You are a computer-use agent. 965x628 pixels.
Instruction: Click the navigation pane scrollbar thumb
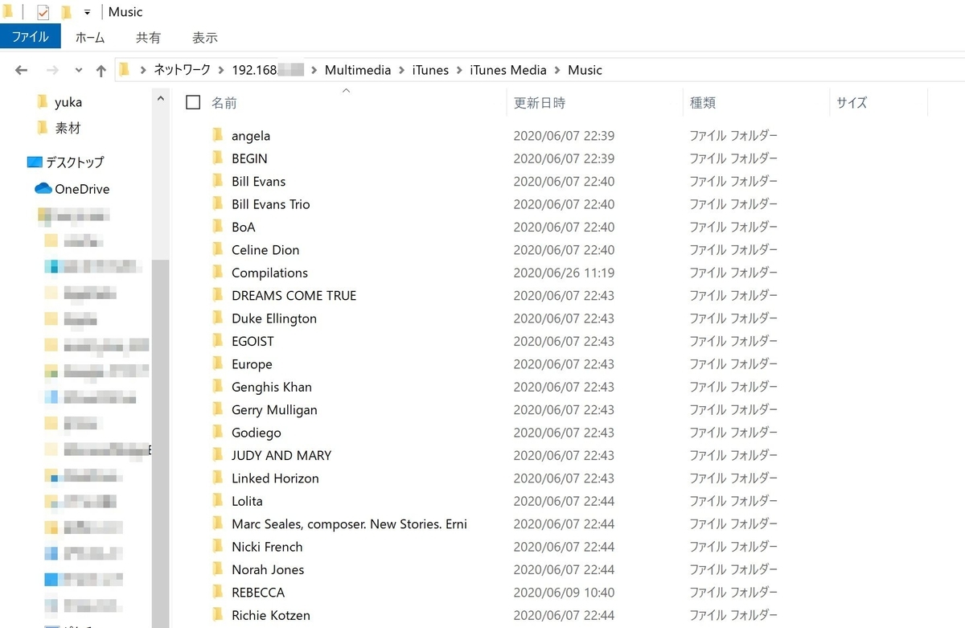160,442
